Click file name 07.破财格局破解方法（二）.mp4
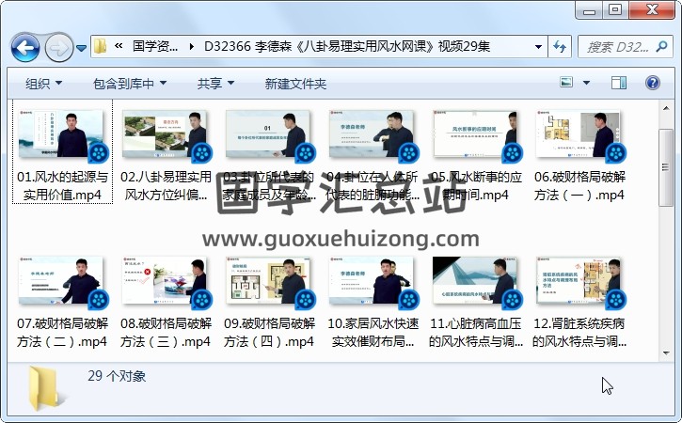 (63, 333)
